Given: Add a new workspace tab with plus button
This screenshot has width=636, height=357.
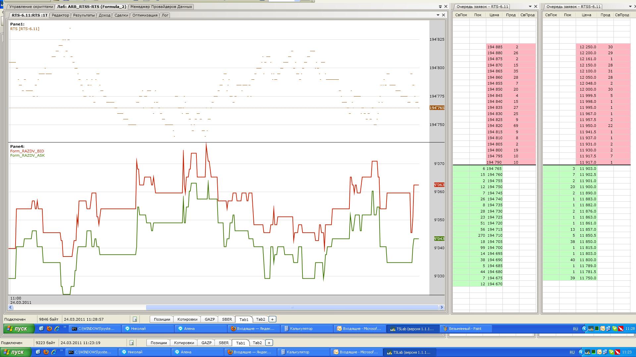Looking at the screenshot, I should click(x=272, y=319).
